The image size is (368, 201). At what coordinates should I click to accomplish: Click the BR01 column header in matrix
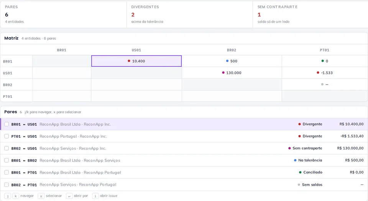[x=61, y=50]
